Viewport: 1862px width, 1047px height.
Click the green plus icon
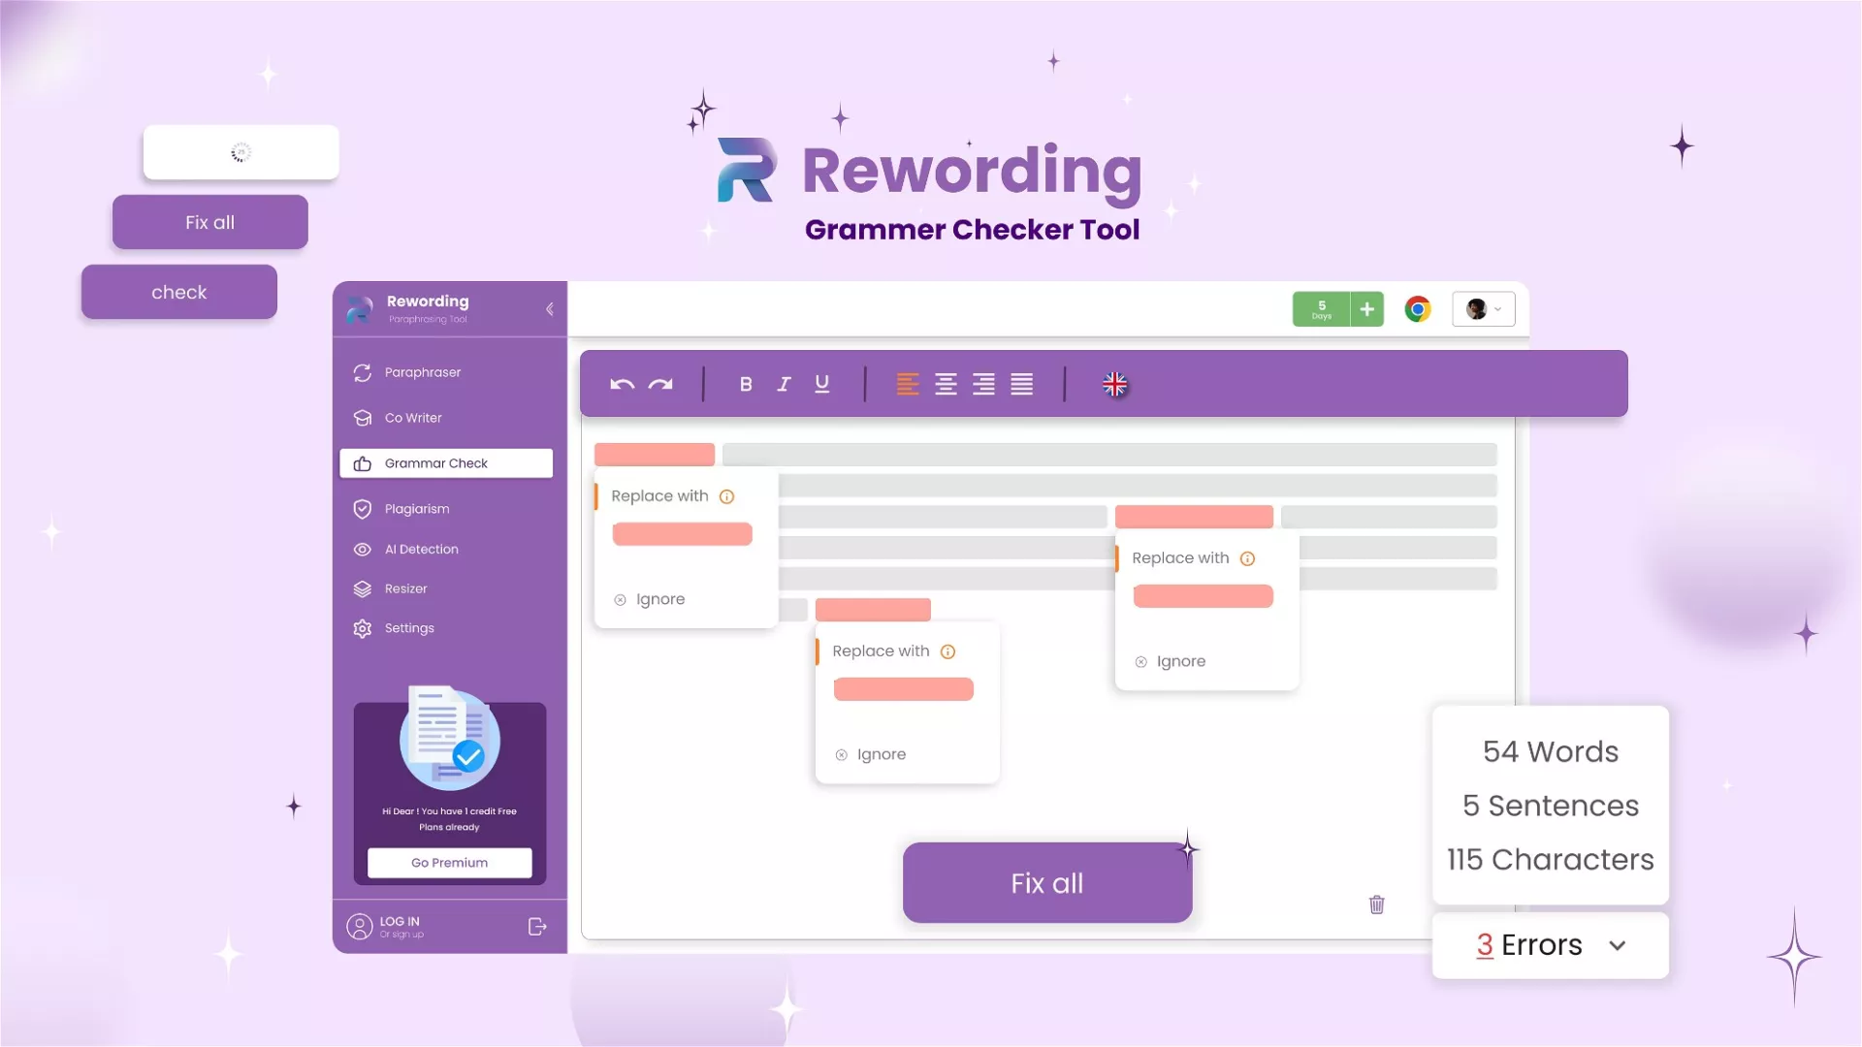pos(1366,309)
